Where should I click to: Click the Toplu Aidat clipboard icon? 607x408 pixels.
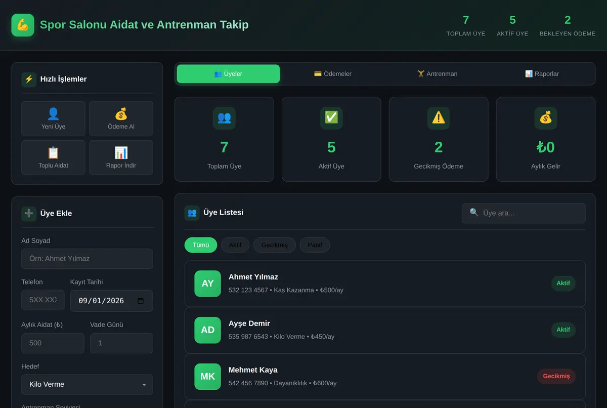tap(53, 153)
